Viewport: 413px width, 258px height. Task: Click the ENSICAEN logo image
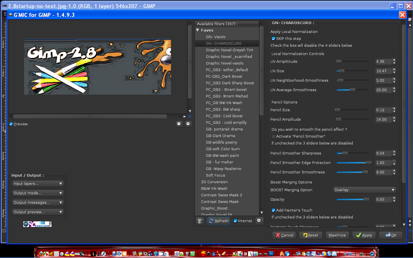pyautogui.click(x=38, y=224)
